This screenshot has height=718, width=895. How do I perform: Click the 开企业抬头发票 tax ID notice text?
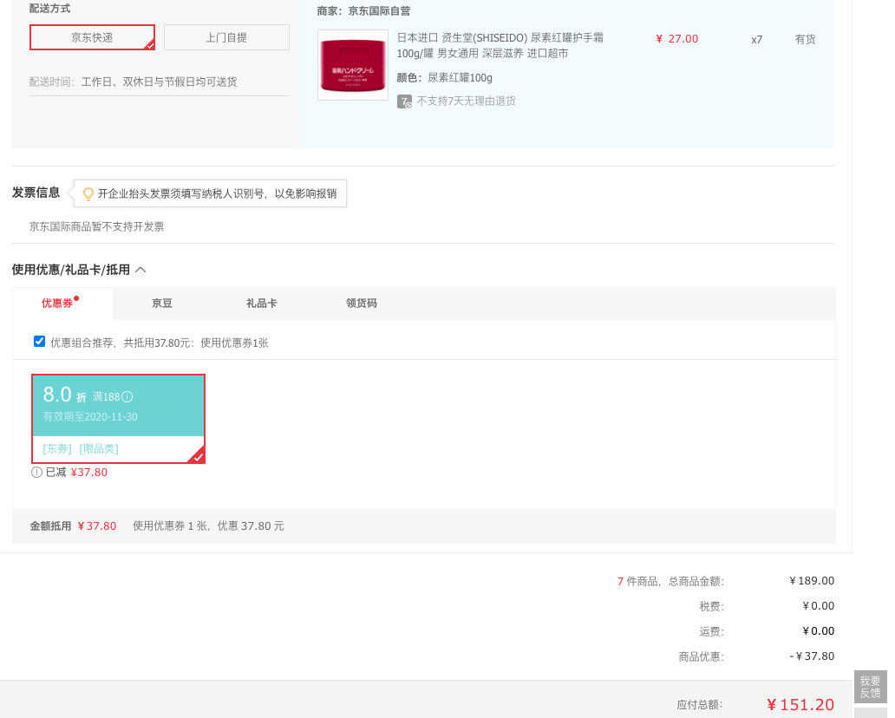pos(217,194)
